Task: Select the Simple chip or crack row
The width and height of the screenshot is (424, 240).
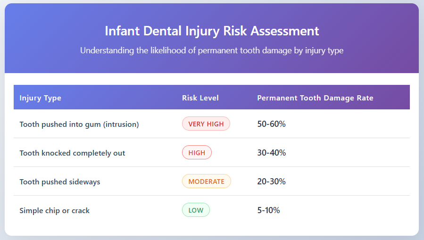Action: click(55, 210)
